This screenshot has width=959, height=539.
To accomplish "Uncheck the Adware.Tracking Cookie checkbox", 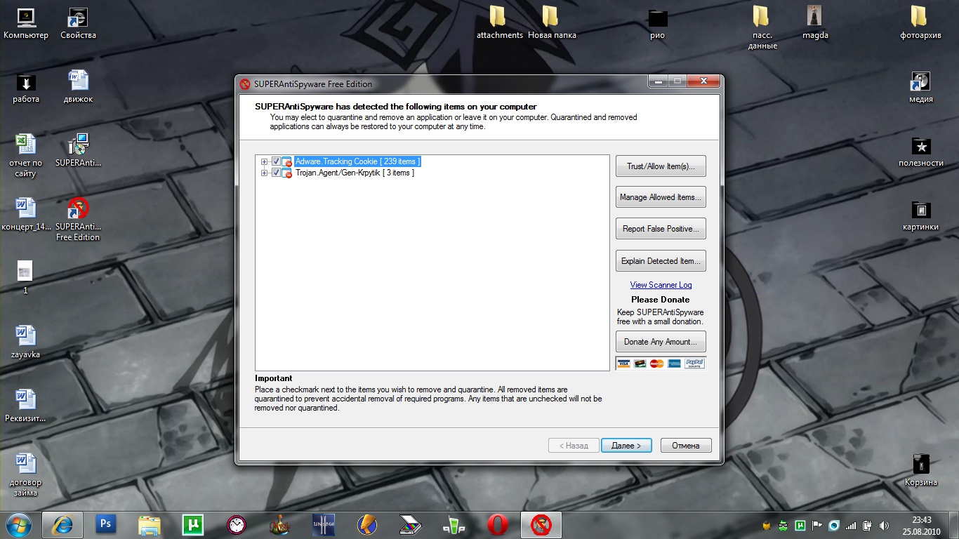I will pos(276,161).
